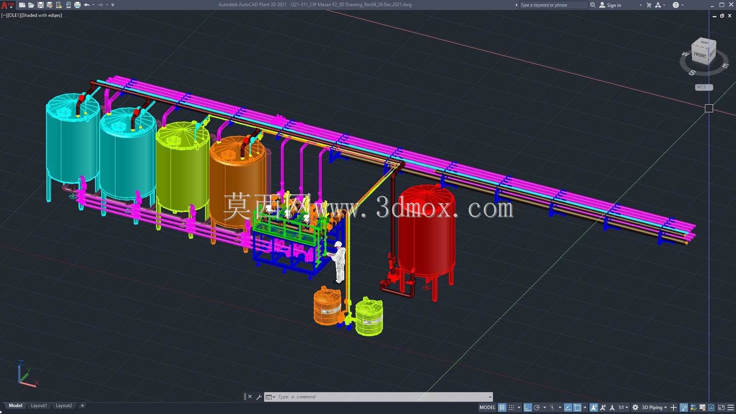The height and width of the screenshot is (414, 736).
Task: Expand the Sign In dropdown arrow
Action: (x=641, y=5)
